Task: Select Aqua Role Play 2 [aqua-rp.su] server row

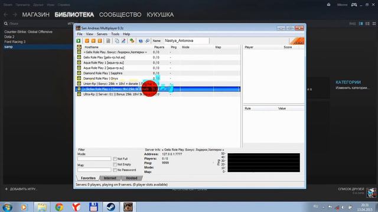Action: [158, 68]
